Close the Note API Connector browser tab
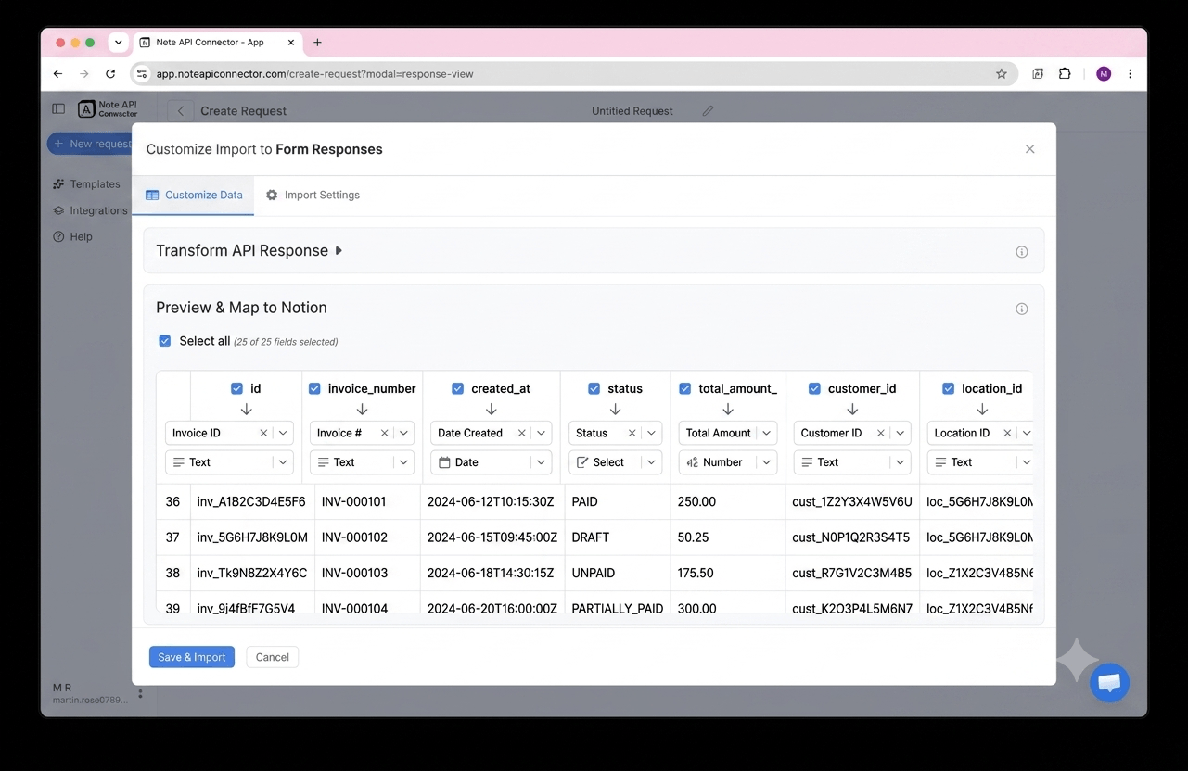The image size is (1188, 771). click(291, 43)
